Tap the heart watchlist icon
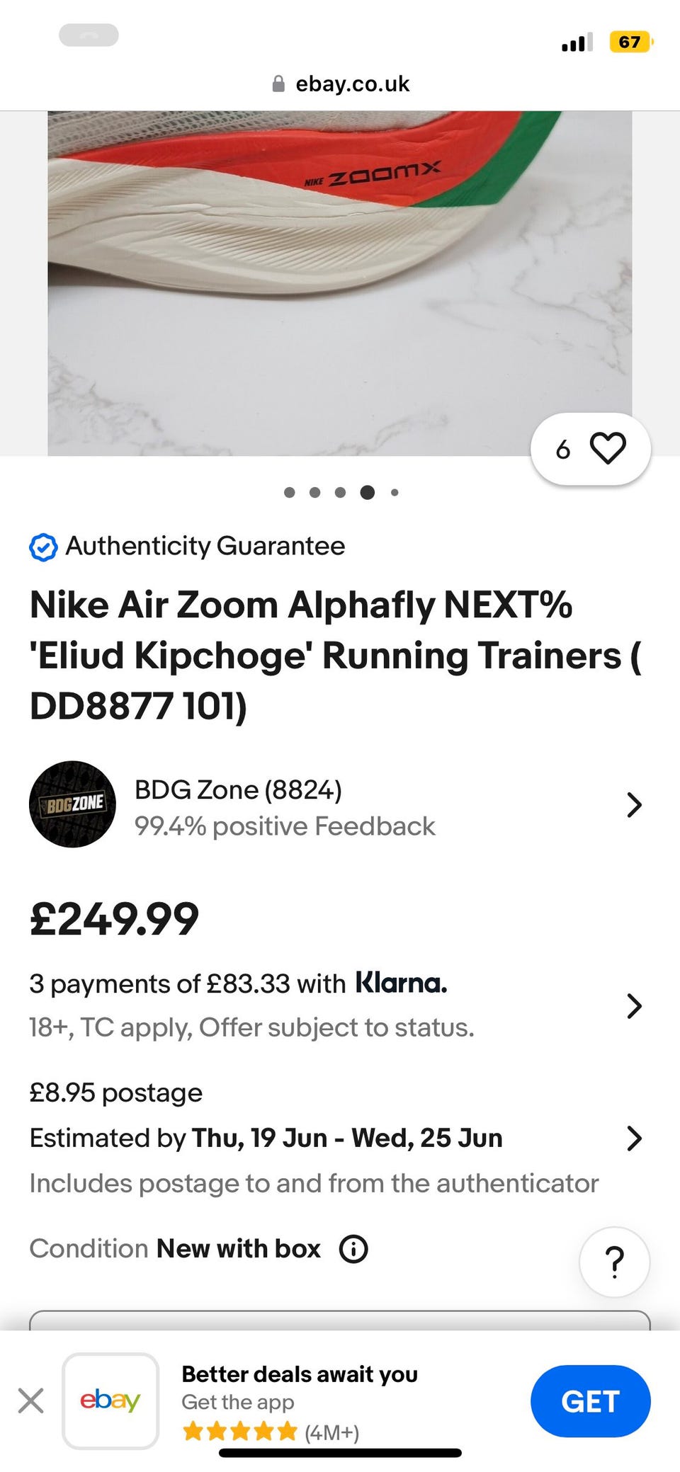Screen dimensions: 680x1472 coord(608,448)
